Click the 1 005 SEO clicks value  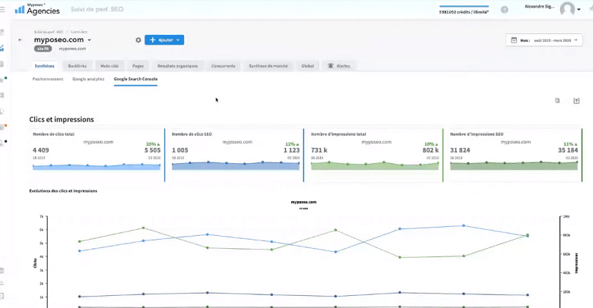point(180,150)
